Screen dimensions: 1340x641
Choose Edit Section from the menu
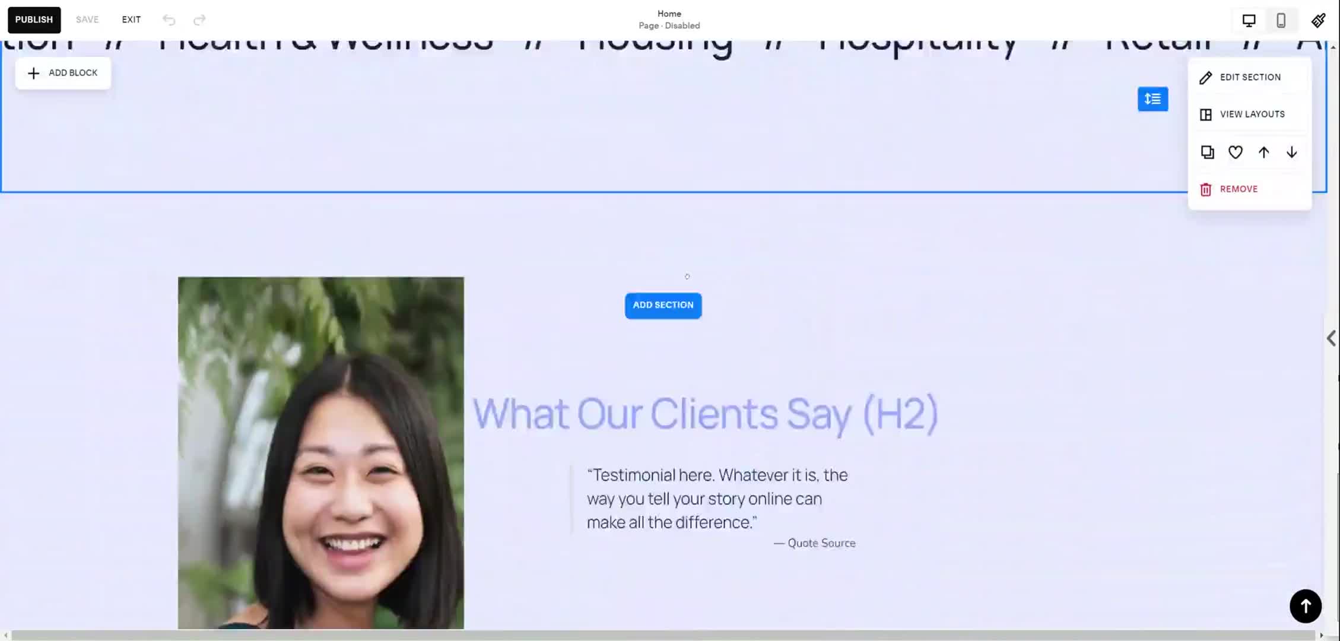(x=1250, y=77)
